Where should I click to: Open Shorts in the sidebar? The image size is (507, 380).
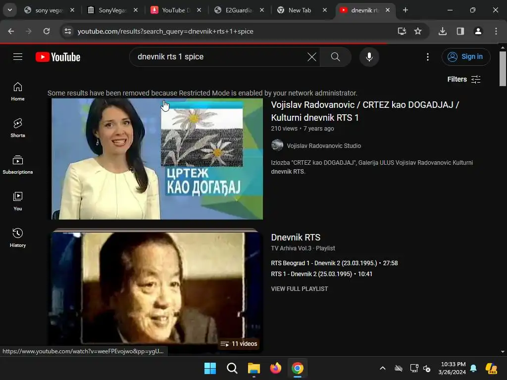coord(18,128)
